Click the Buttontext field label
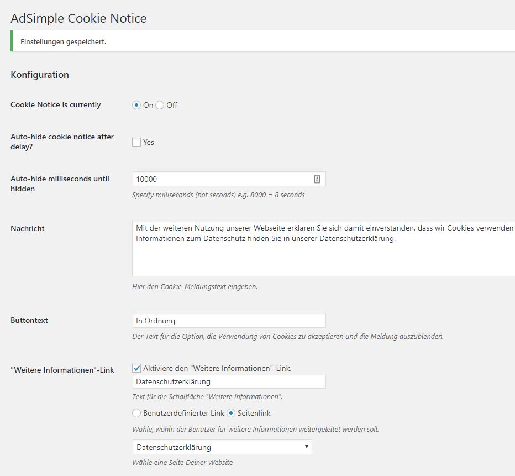Image resolution: width=515 pixels, height=476 pixels. 29,320
